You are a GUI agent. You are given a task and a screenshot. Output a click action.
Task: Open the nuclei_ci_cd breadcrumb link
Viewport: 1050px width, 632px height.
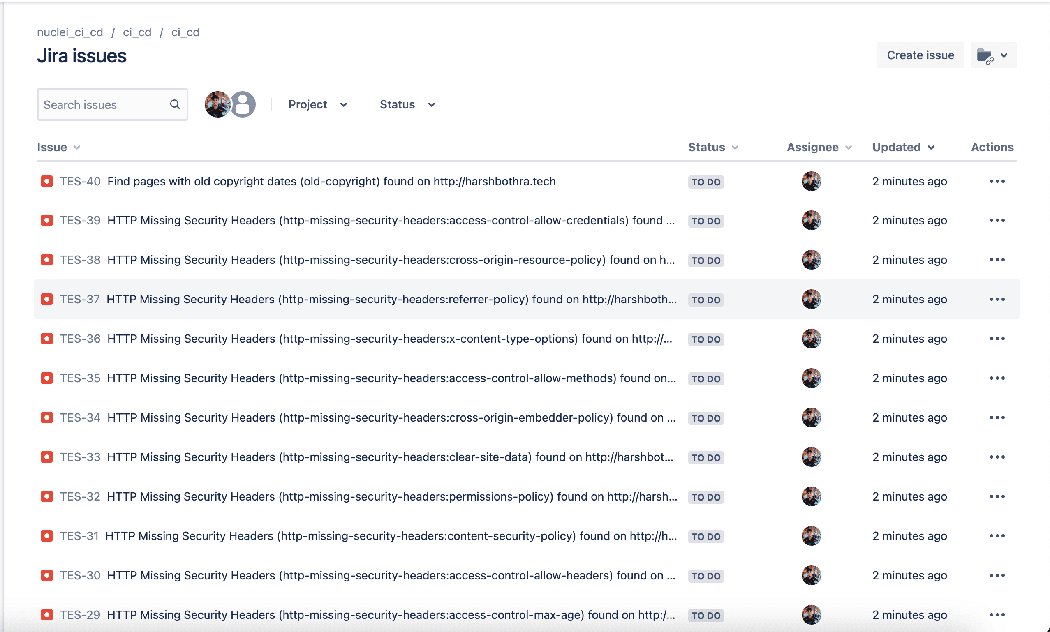pyautogui.click(x=70, y=32)
